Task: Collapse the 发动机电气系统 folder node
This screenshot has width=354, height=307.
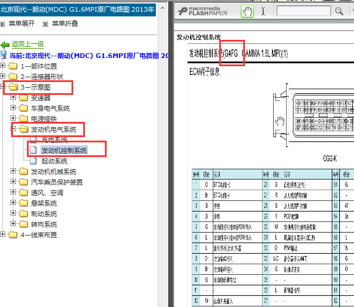Action: (13, 129)
